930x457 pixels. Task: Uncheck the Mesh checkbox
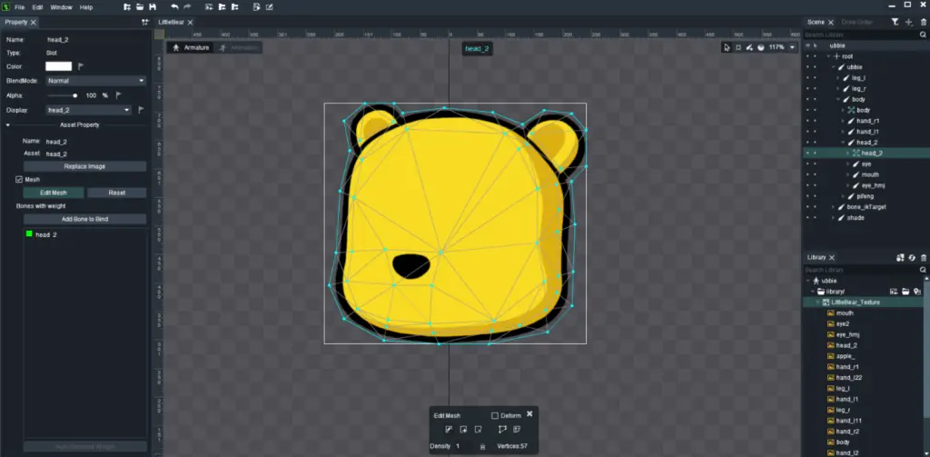pos(19,179)
